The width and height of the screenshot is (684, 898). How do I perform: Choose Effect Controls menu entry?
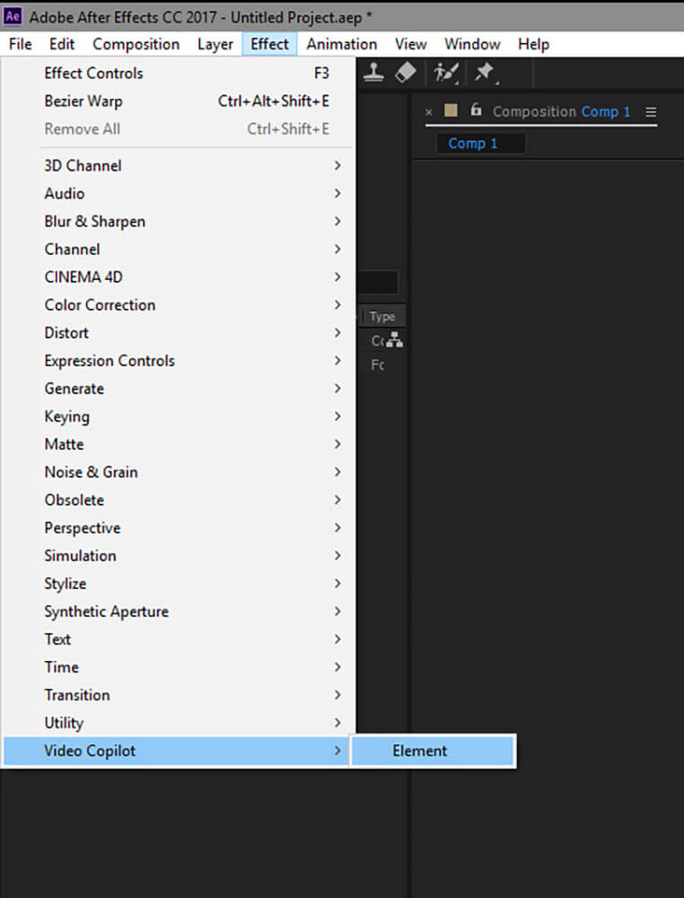pyautogui.click(x=179, y=74)
